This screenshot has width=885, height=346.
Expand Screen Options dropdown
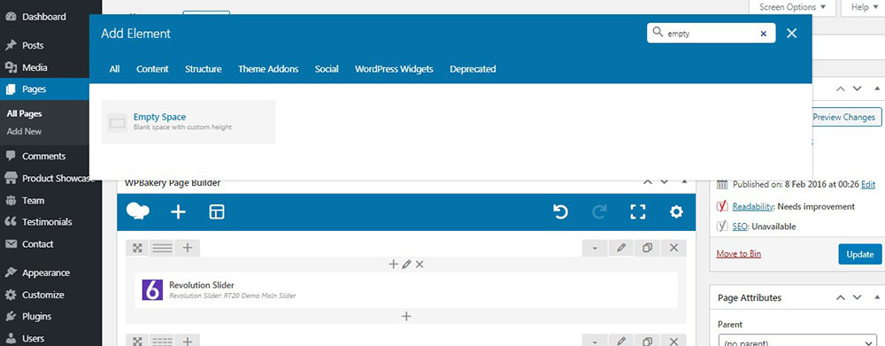(792, 7)
